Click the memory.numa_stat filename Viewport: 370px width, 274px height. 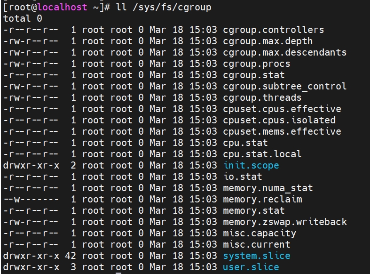coord(268,188)
